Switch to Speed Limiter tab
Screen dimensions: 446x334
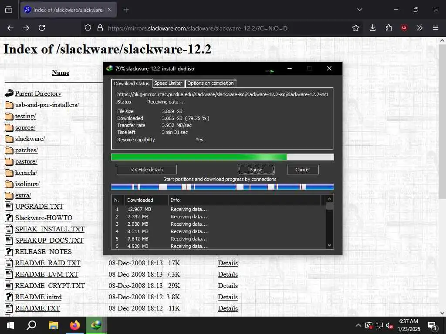point(168,83)
